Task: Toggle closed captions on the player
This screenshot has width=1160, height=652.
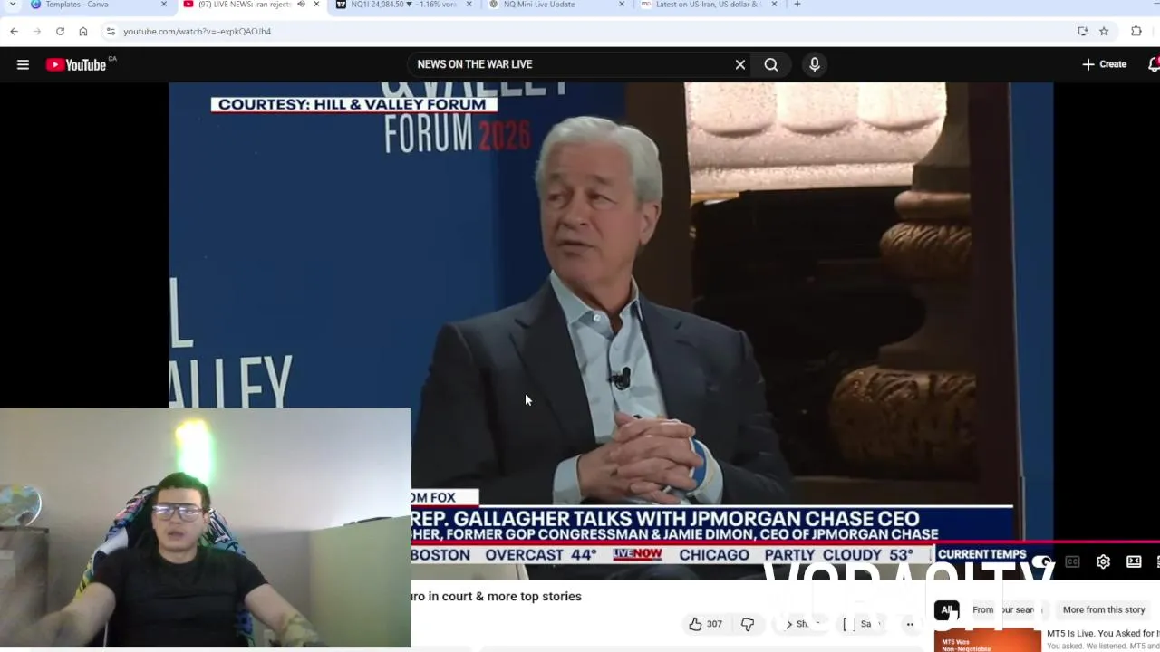Action: pos(1072,561)
